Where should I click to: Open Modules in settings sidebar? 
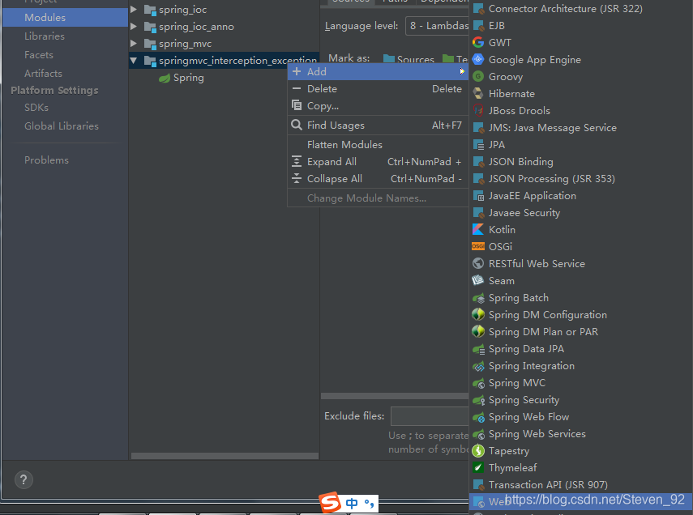pos(65,18)
